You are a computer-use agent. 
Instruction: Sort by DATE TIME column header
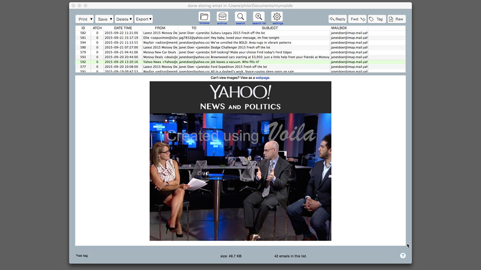pos(123,28)
